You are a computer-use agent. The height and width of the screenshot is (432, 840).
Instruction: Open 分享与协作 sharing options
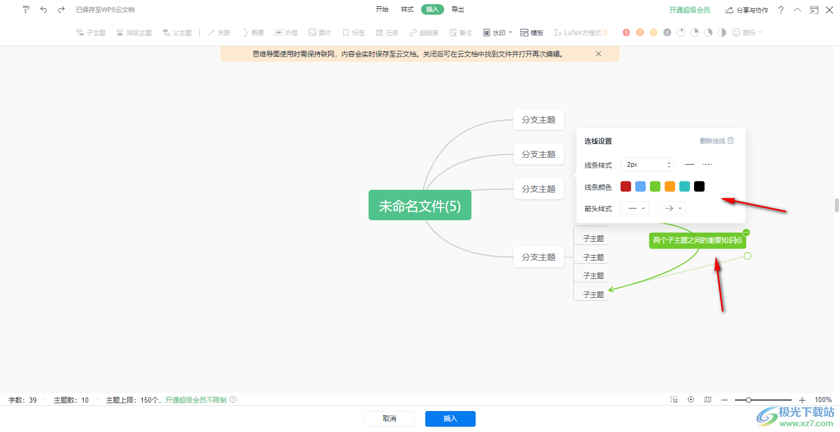pyautogui.click(x=747, y=10)
